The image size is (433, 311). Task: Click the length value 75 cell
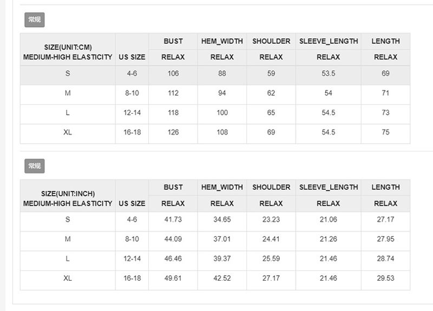(385, 132)
